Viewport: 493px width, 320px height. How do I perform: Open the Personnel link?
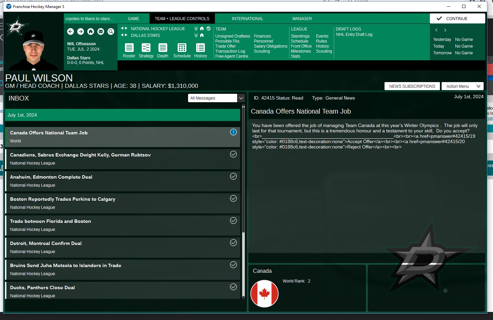click(263, 41)
